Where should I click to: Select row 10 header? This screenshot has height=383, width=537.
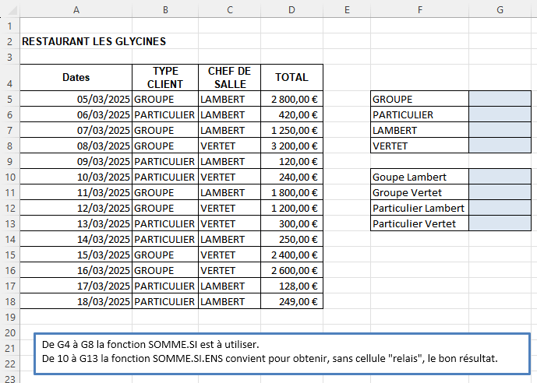tap(9, 177)
